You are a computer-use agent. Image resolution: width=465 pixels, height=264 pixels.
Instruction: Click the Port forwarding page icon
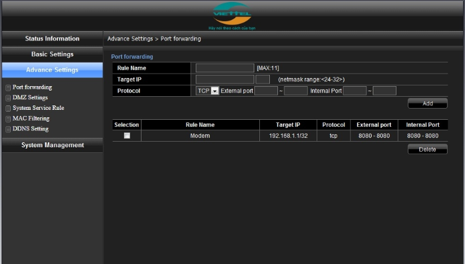pyautogui.click(x=8, y=88)
